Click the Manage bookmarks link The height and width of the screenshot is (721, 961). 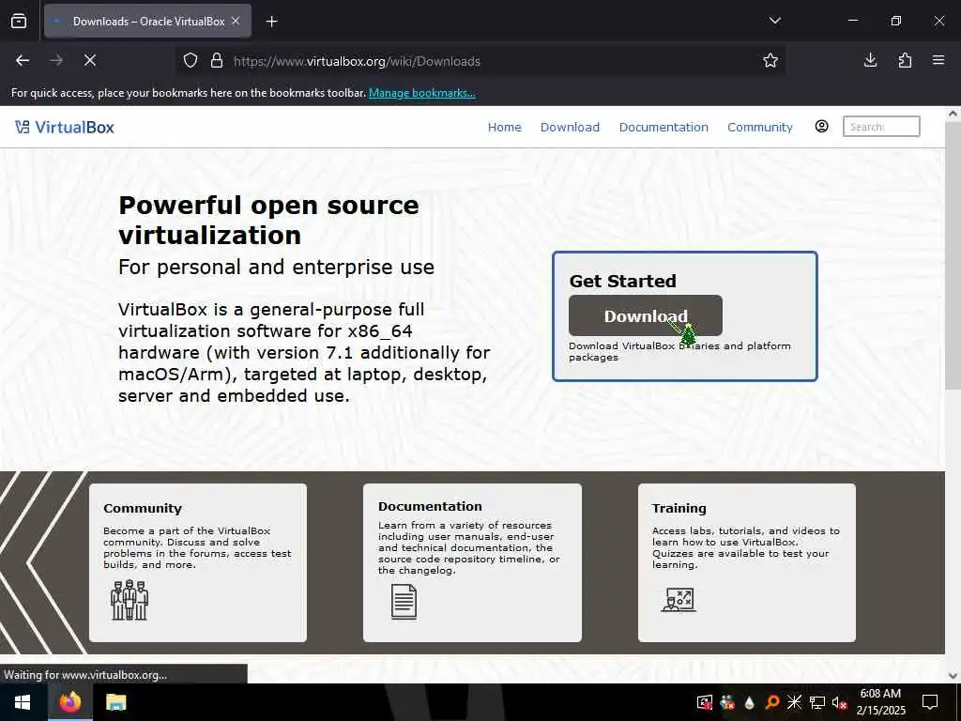tap(421, 93)
